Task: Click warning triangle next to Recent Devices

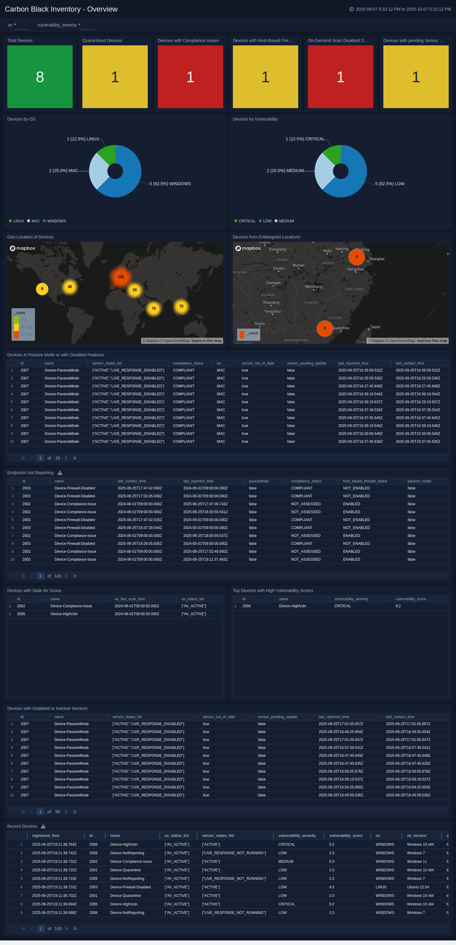Action: [43, 826]
